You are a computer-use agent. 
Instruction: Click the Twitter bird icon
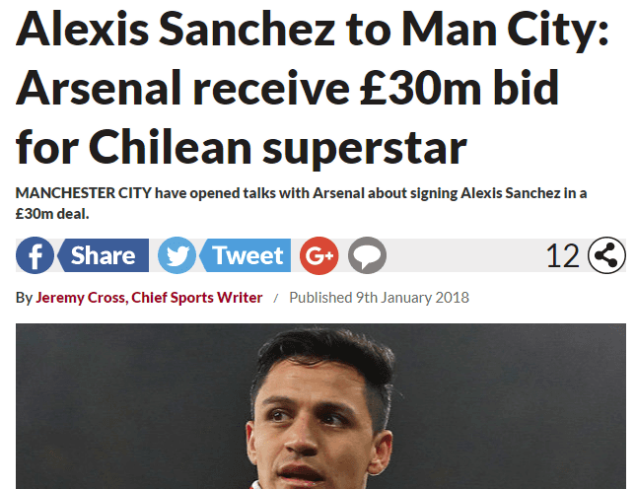(x=177, y=257)
